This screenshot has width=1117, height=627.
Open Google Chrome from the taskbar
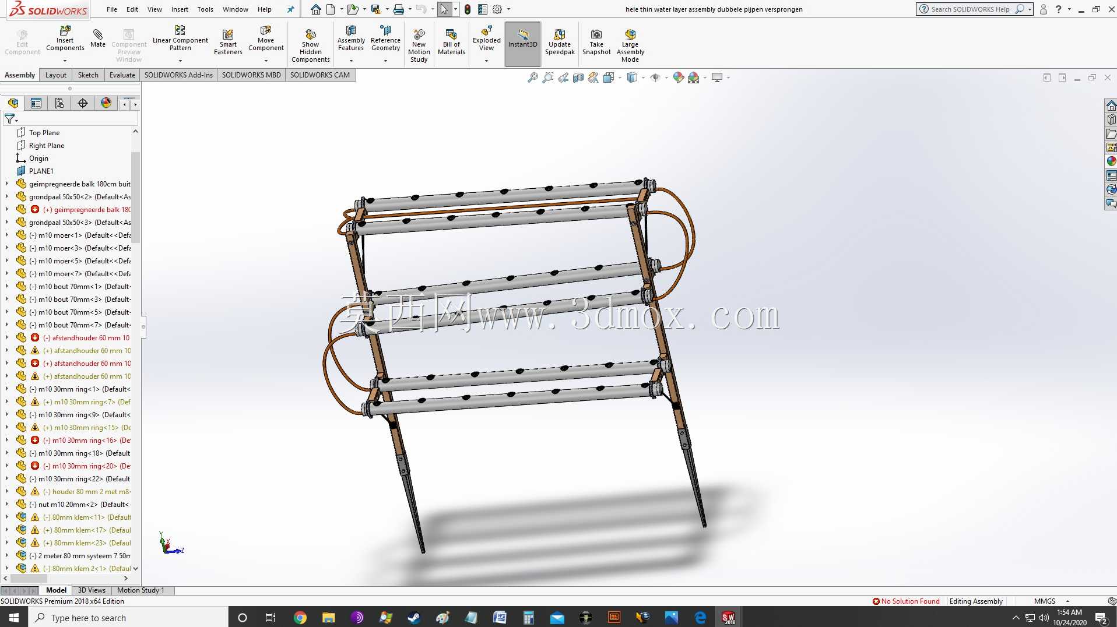[x=300, y=618]
